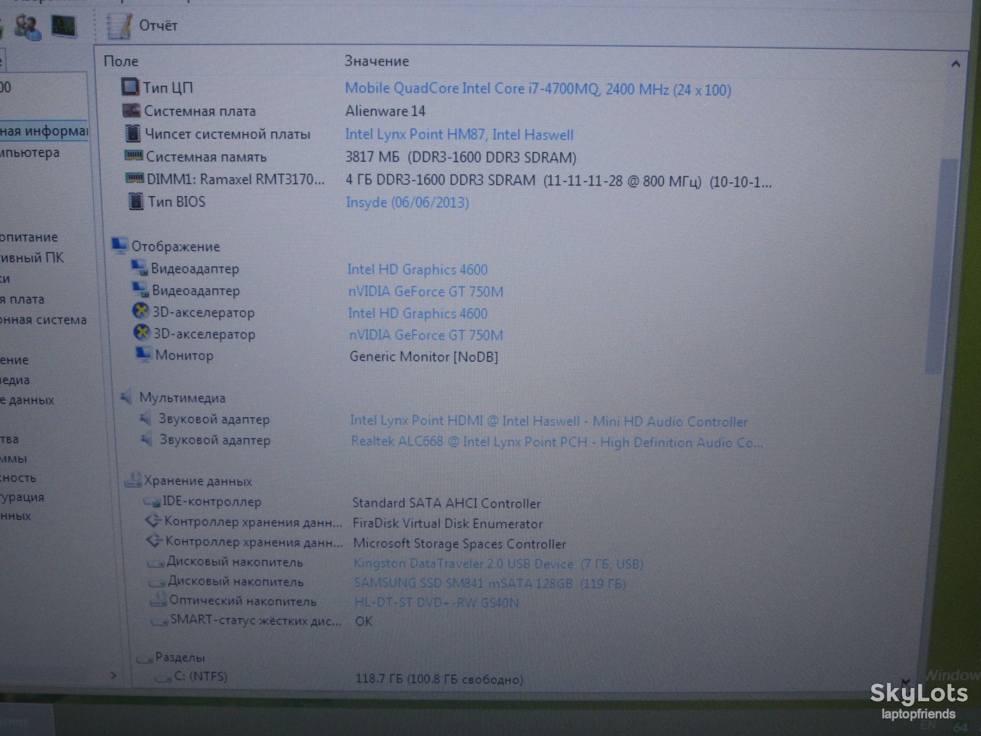Select the Электропитание item in the left tree

click(29, 237)
